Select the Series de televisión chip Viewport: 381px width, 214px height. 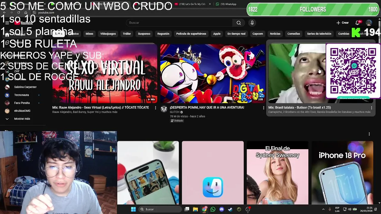(319, 34)
